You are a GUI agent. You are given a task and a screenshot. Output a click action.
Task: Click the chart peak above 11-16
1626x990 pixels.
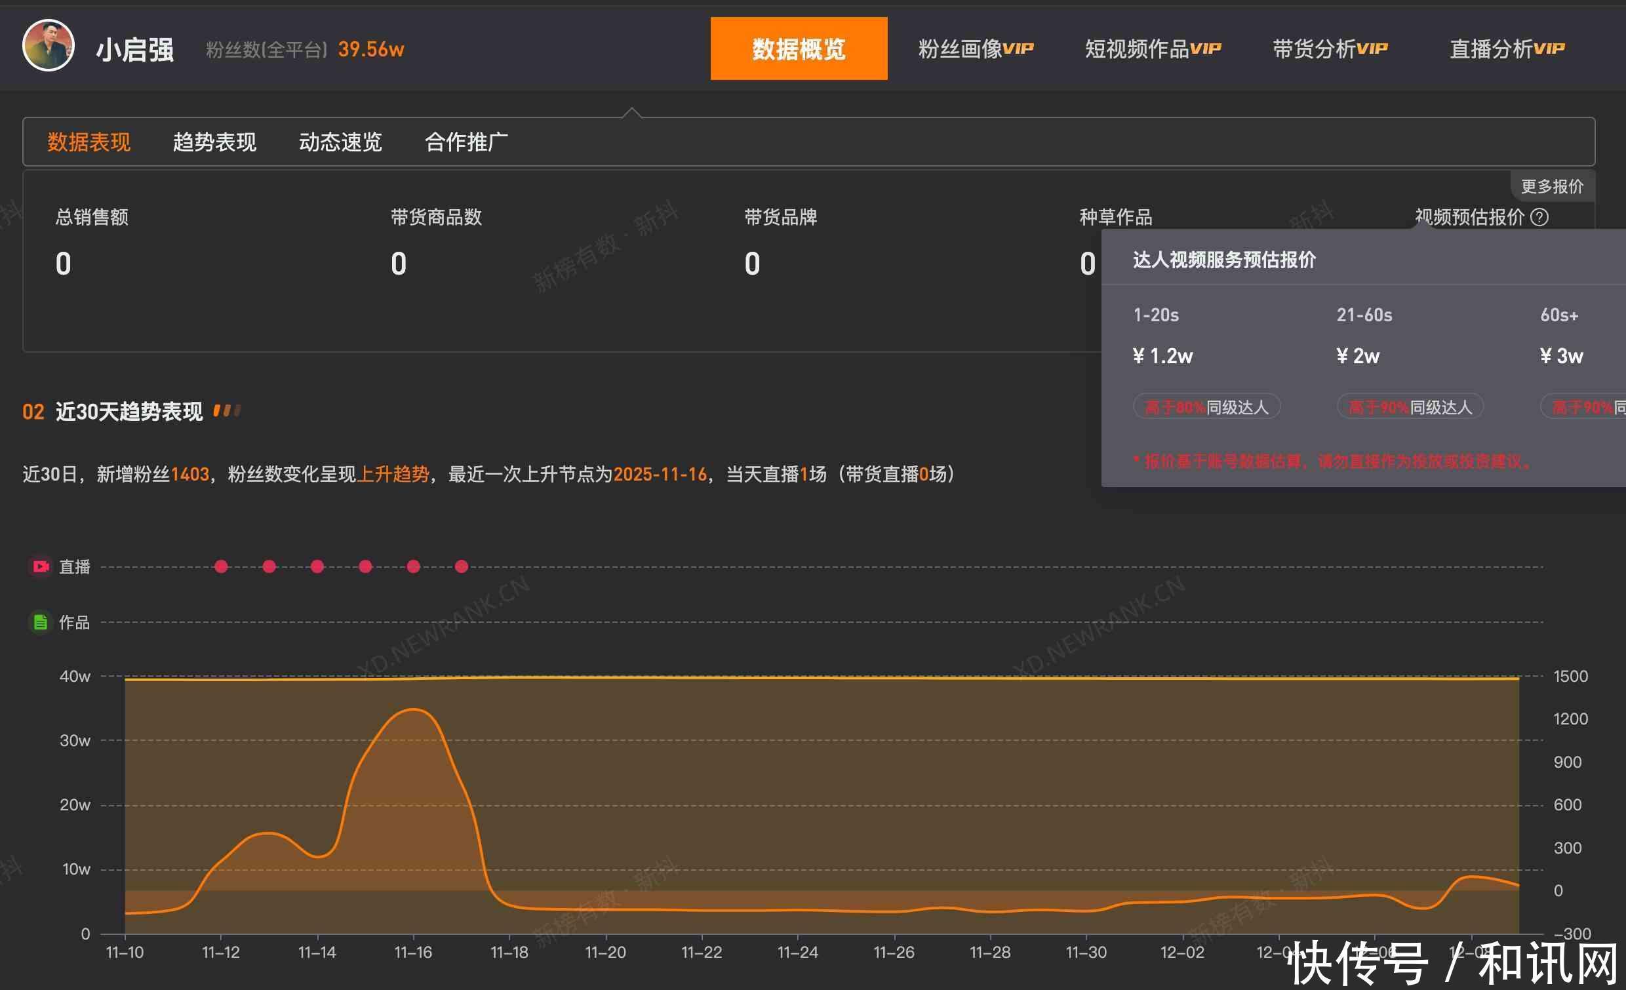click(x=413, y=709)
